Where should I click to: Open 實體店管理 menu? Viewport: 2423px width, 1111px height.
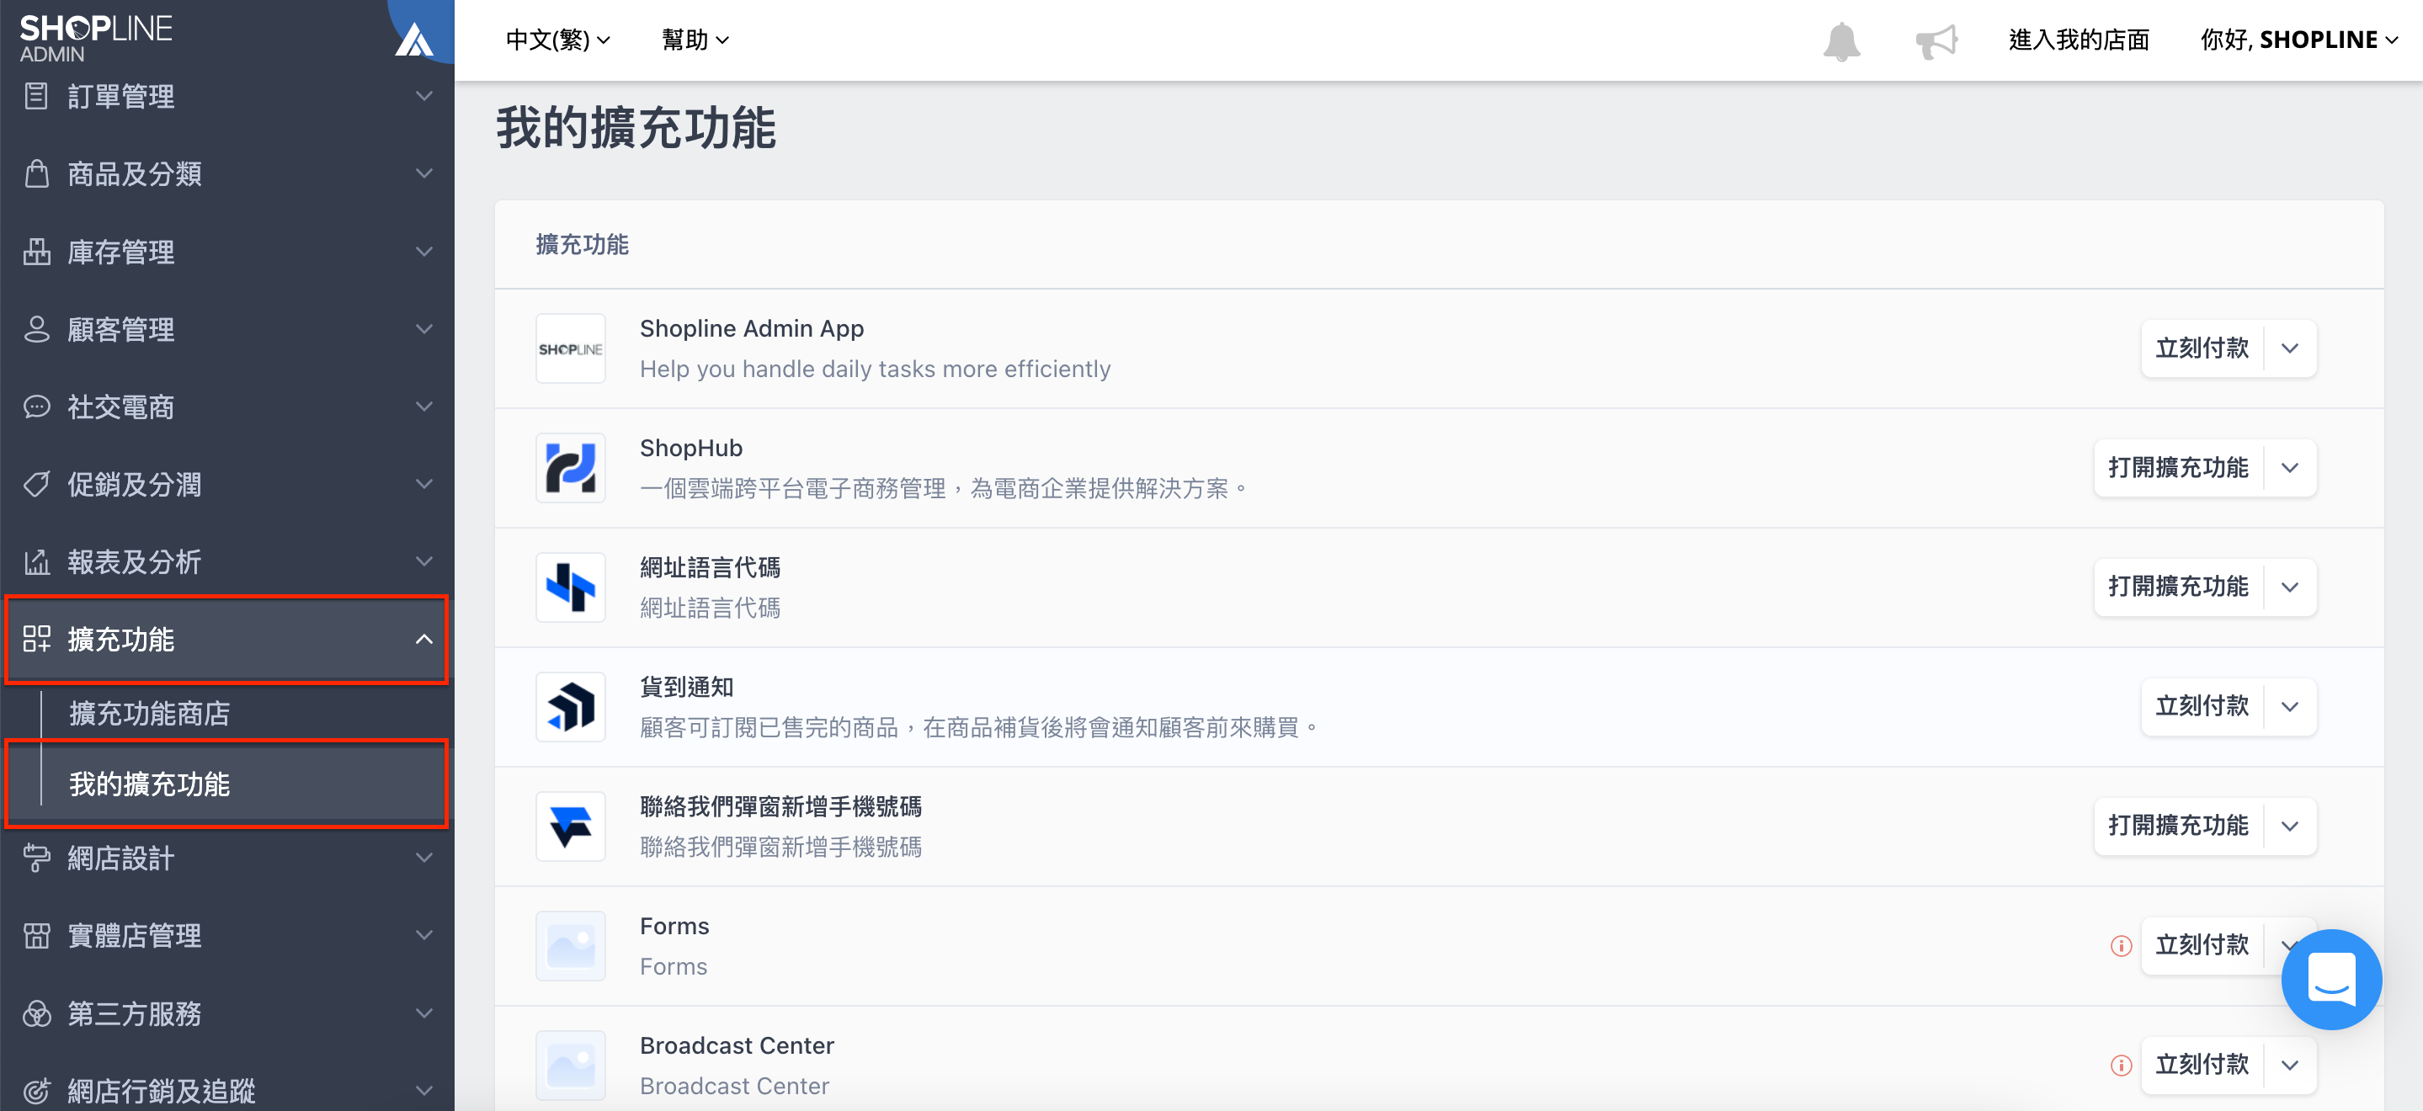tap(226, 935)
